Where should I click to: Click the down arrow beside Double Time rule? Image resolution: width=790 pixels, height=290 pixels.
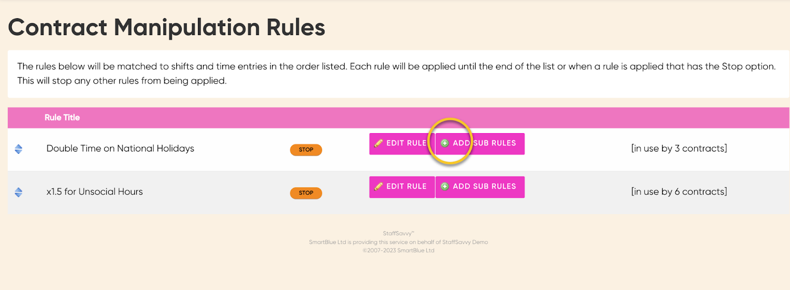pos(19,152)
